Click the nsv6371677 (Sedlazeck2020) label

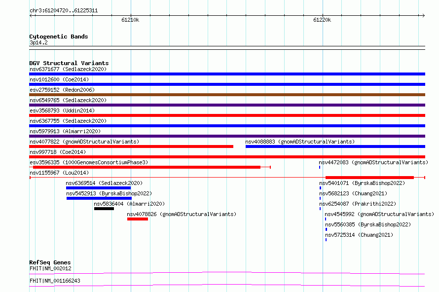tap(68, 69)
